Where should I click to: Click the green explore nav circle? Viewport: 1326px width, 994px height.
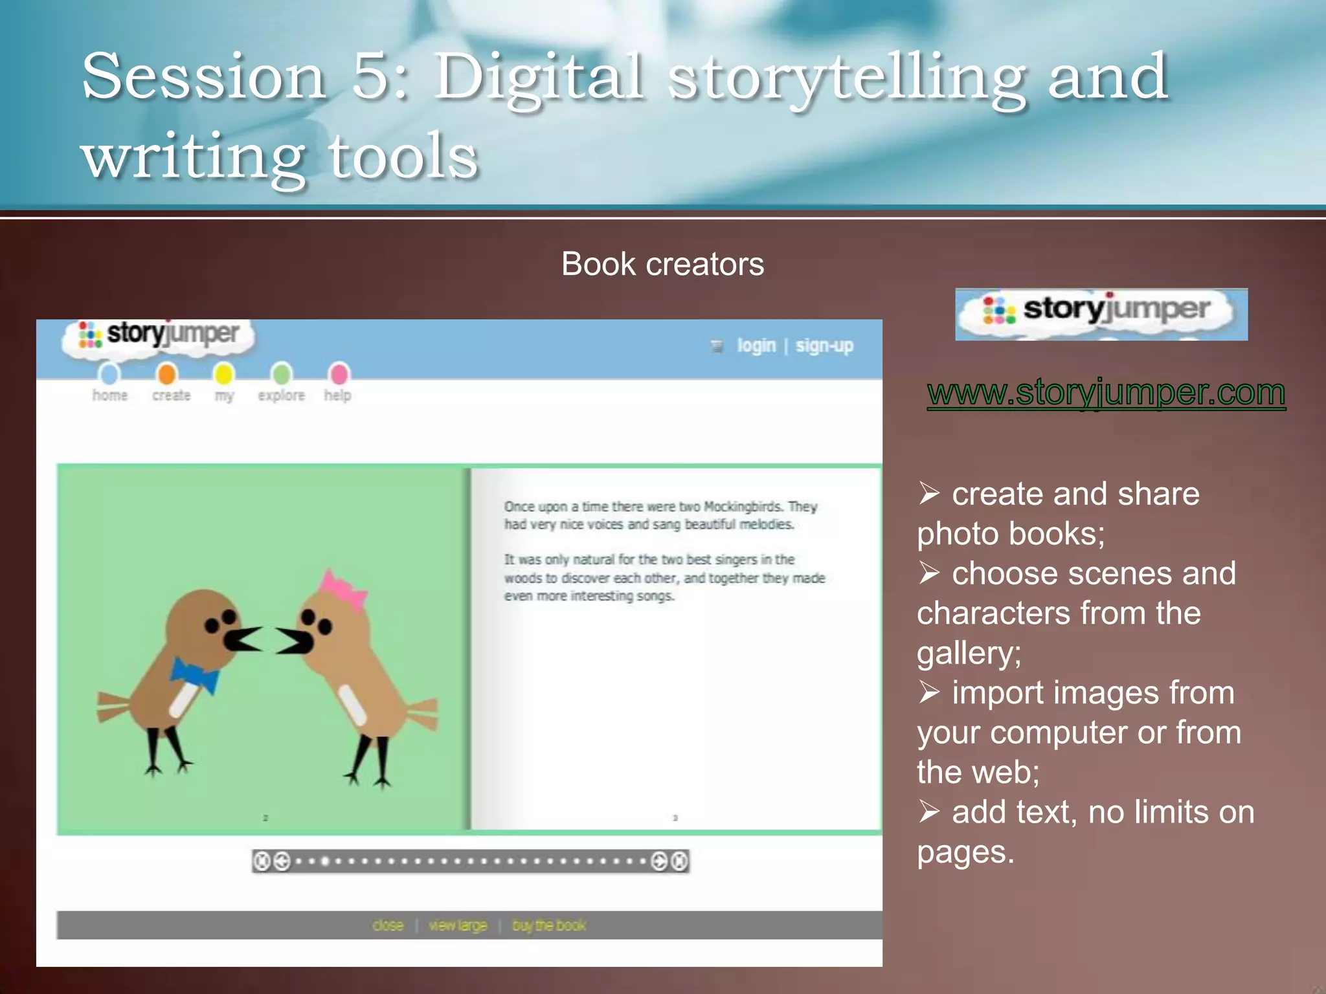pyautogui.click(x=282, y=374)
